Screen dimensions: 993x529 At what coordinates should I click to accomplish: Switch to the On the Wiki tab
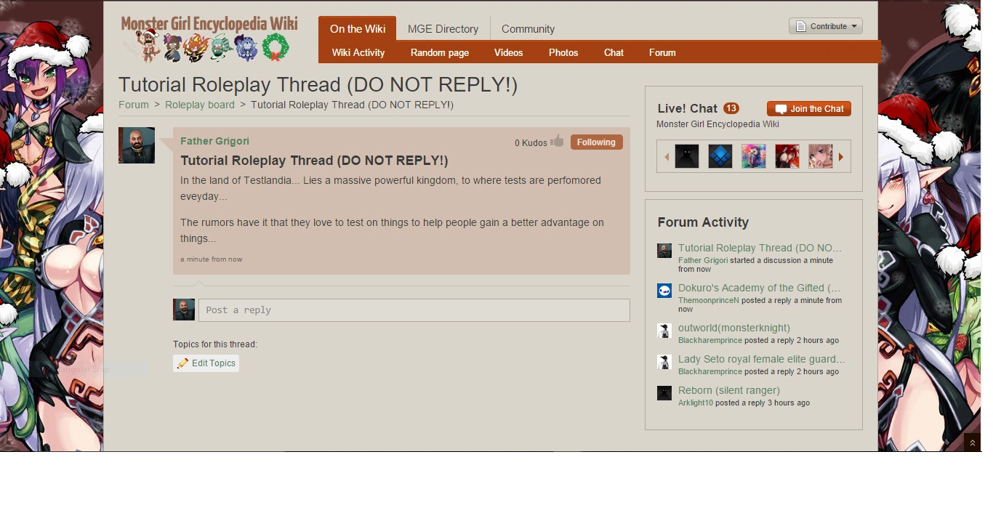pos(358,29)
